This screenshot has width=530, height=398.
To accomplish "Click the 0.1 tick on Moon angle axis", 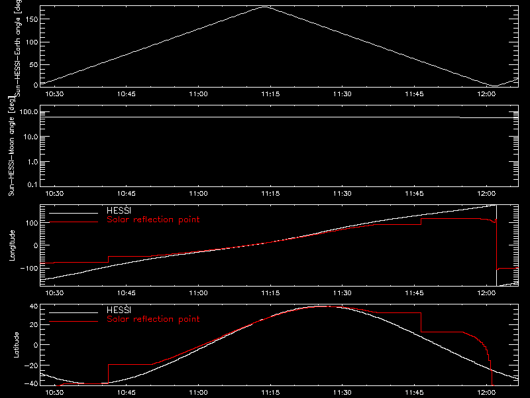I will [32, 185].
